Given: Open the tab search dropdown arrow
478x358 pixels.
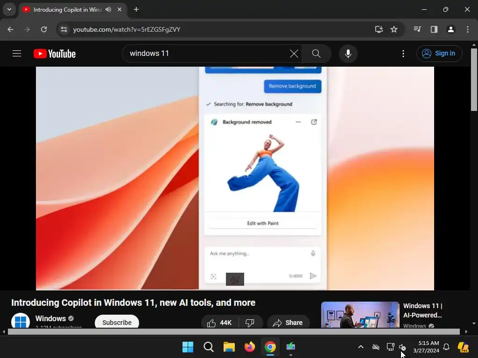Looking at the screenshot, I should (x=9, y=9).
